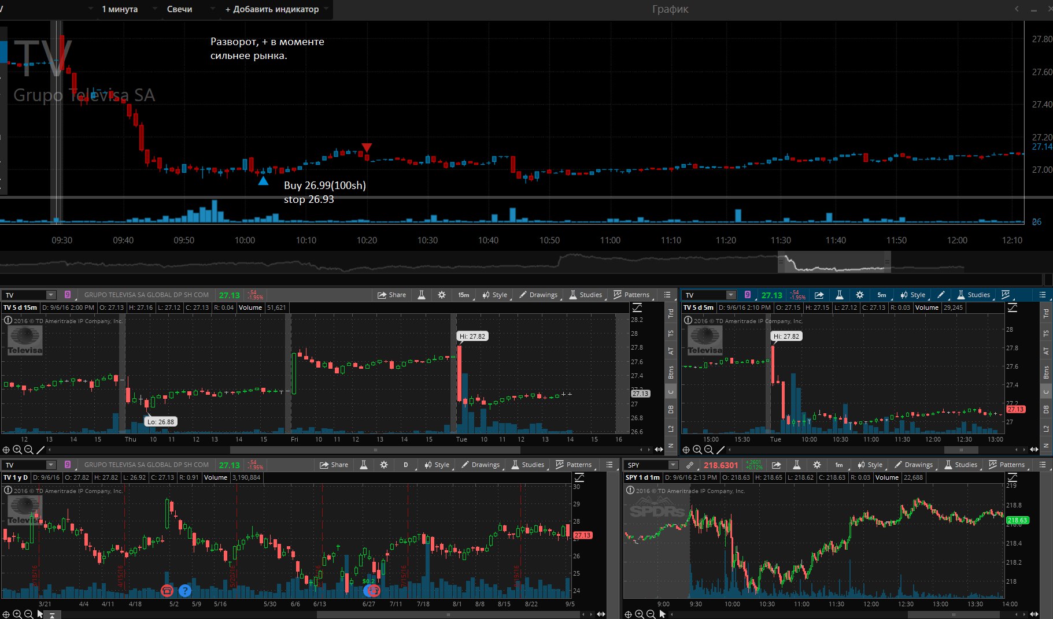Open the settings gear in the SPY chart
Screen dimensions: 1053x619
[816, 465]
